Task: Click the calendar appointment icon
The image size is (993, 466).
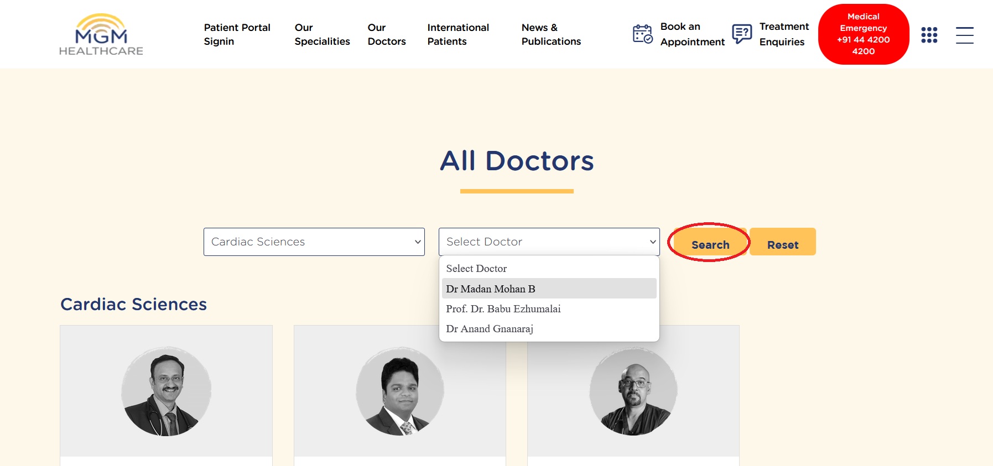Action: 642,34
